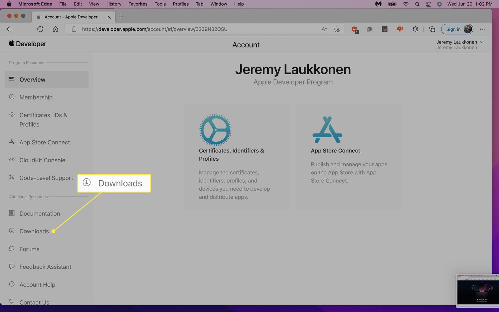
Task: Open the Wi-Fi status menu
Action: point(406,4)
